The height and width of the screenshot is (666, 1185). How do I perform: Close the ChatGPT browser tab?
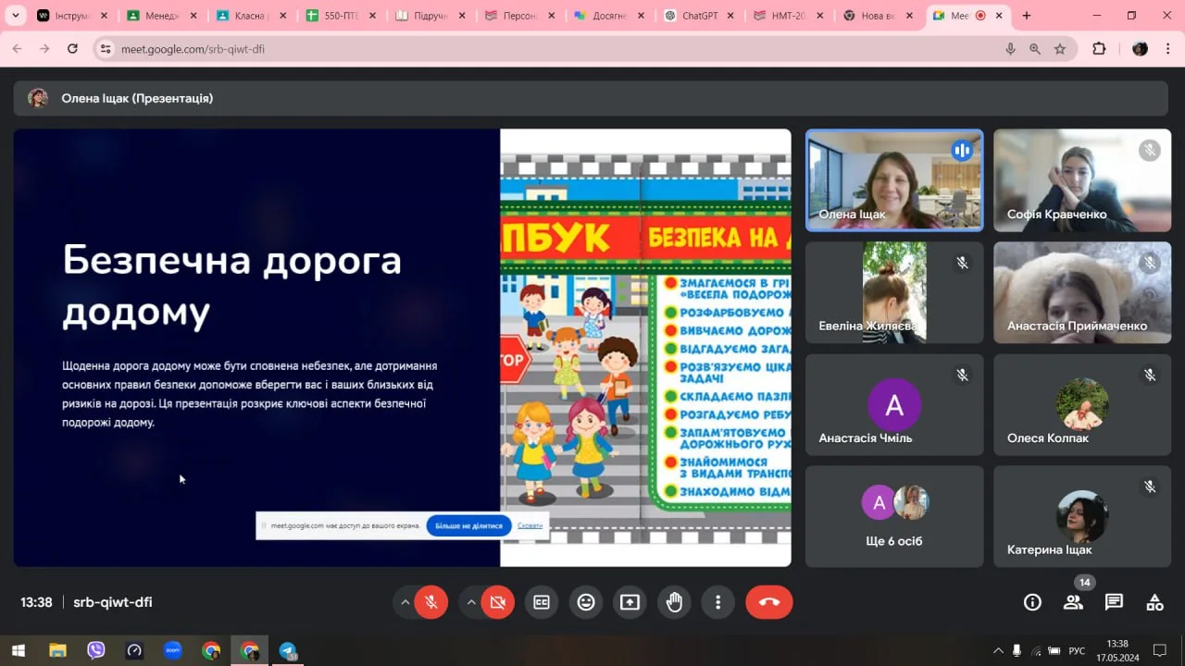click(732, 16)
